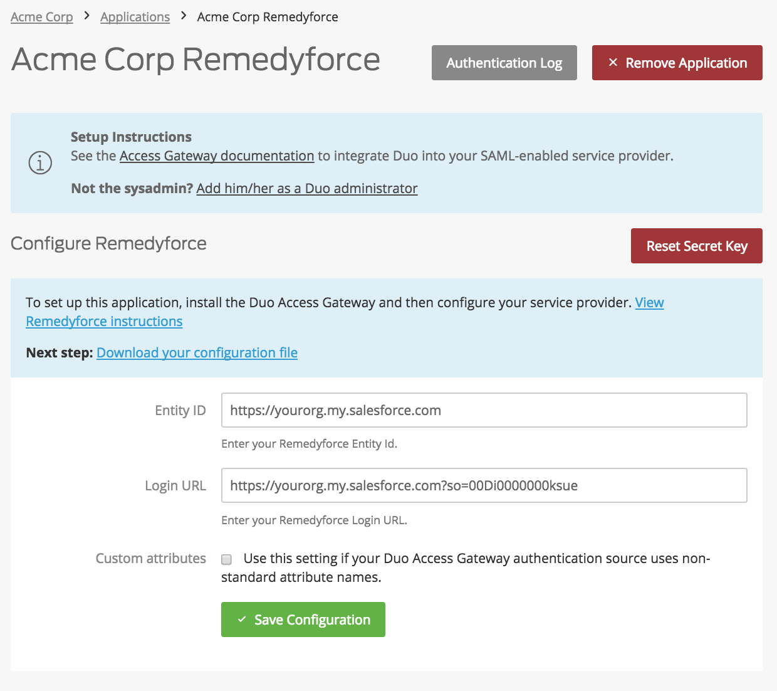Select the Login URL input field

(482, 485)
